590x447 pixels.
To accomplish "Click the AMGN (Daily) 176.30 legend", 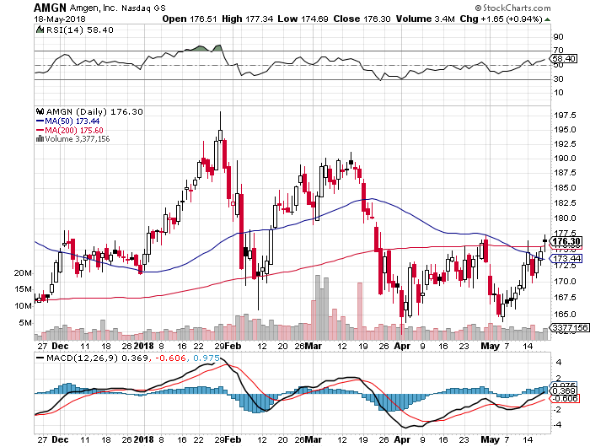I will [x=94, y=111].
